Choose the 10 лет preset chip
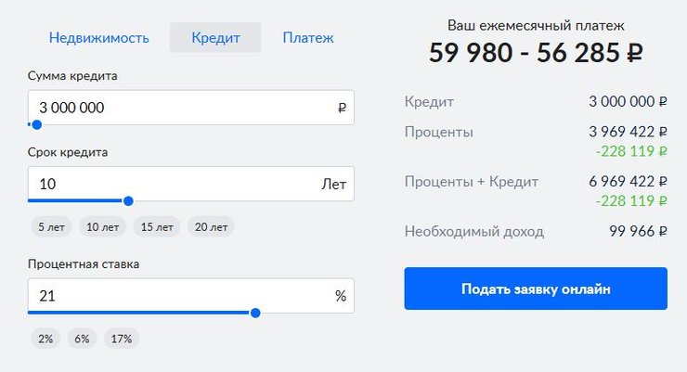Viewport: 687px width, 372px height. [102, 227]
